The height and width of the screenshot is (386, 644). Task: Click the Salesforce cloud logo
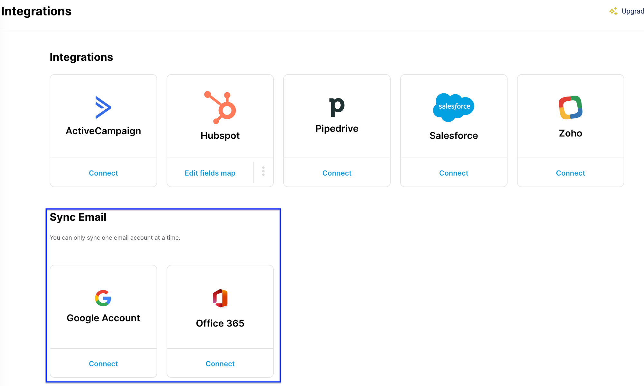click(454, 107)
